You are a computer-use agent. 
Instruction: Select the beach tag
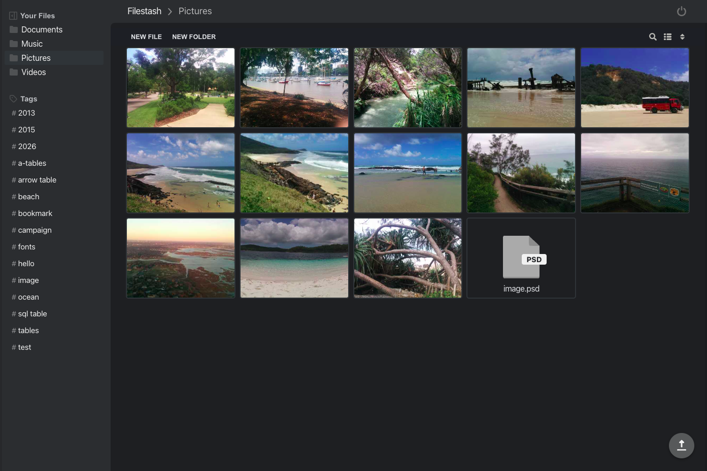(x=25, y=197)
